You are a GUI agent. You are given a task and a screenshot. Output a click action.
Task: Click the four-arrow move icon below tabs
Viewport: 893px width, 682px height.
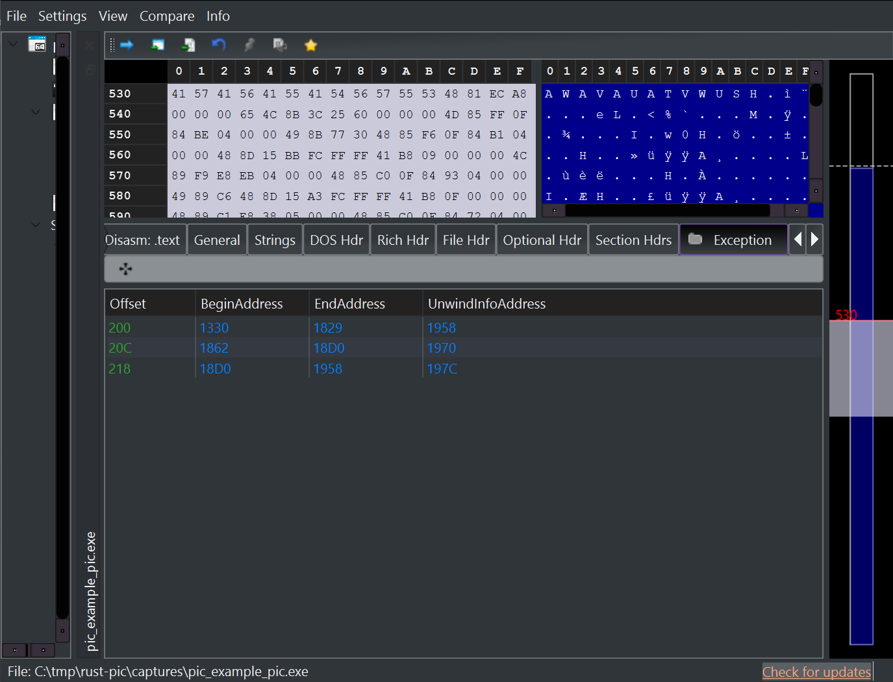tap(126, 269)
